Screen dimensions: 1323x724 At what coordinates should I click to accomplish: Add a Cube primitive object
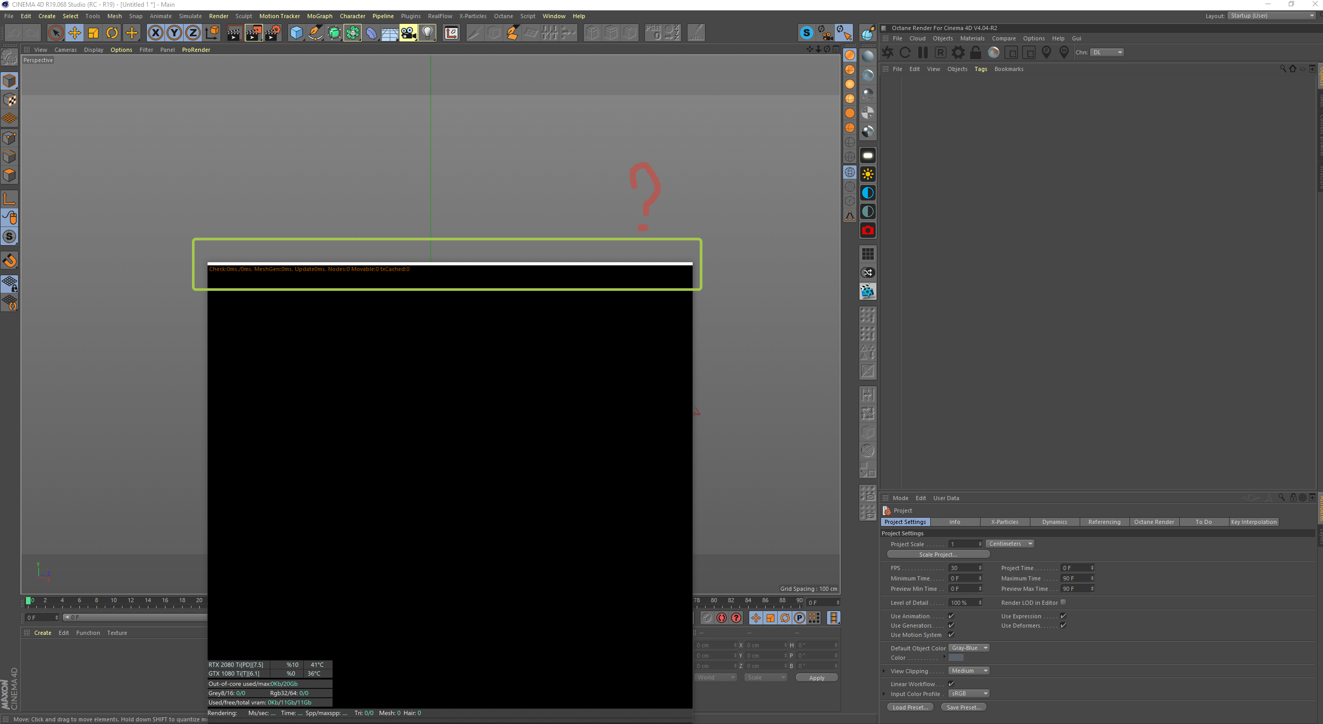(296, 33)
